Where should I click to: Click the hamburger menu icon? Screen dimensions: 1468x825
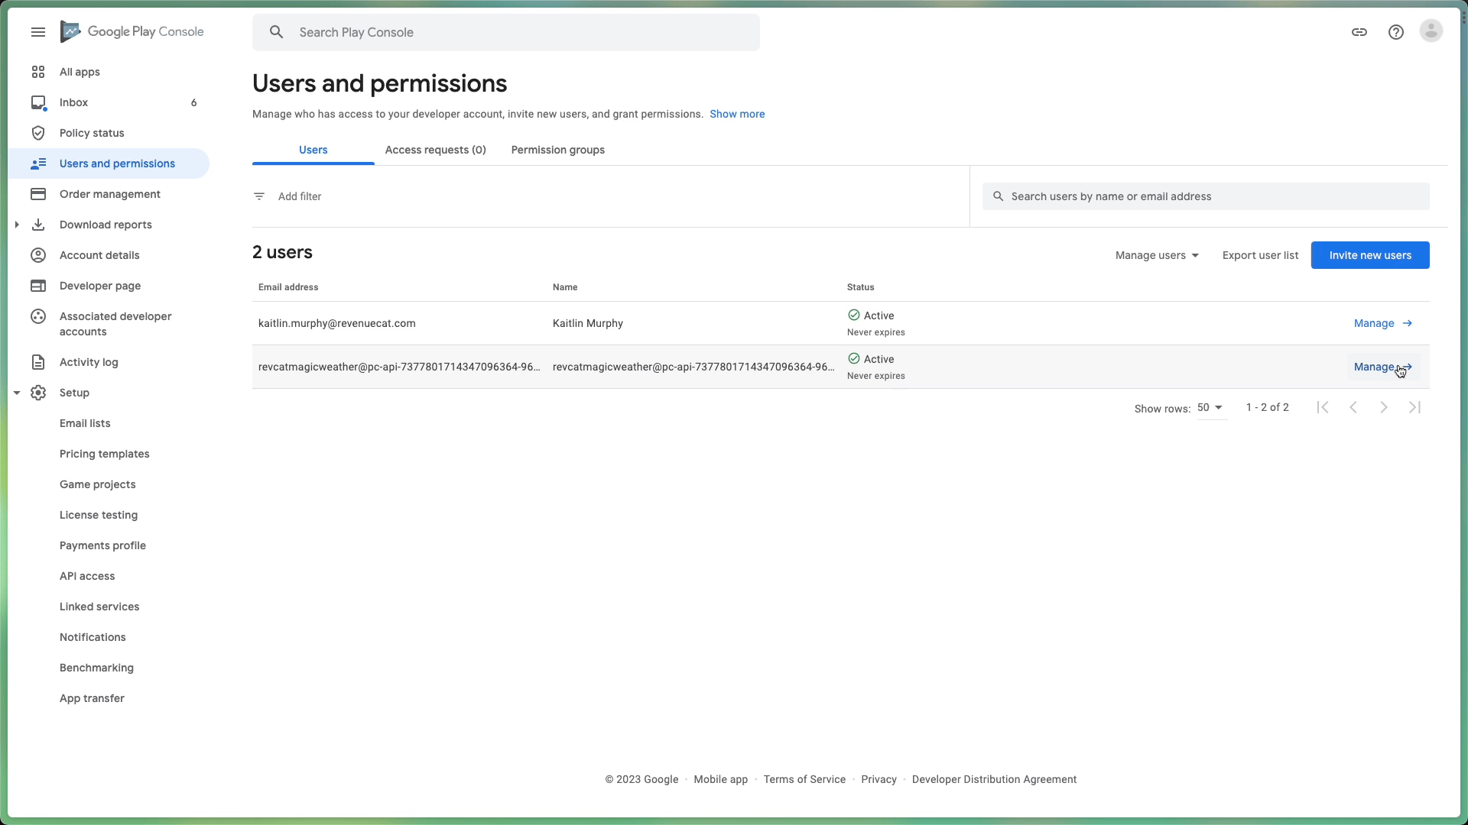tap(38, 32)
